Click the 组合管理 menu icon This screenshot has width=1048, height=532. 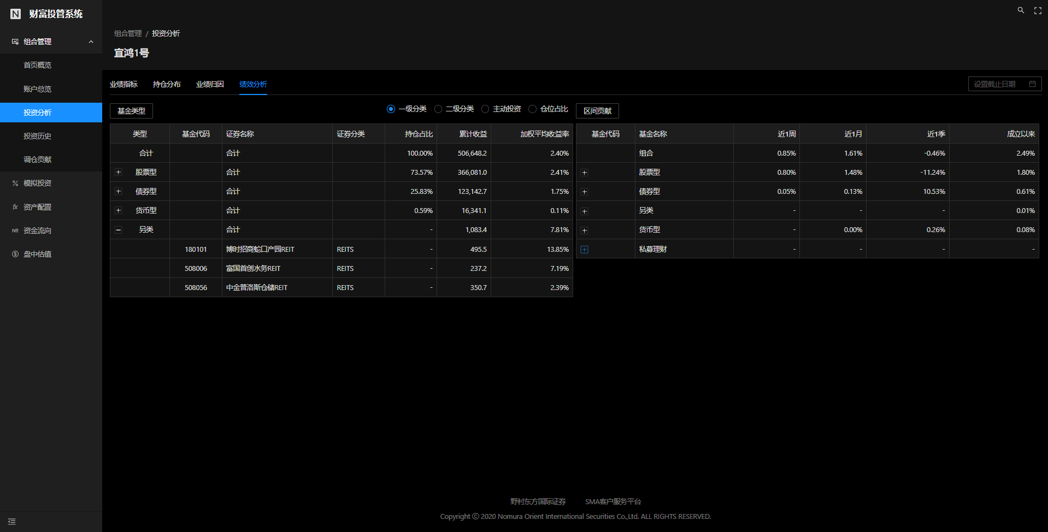pos(15,42)
